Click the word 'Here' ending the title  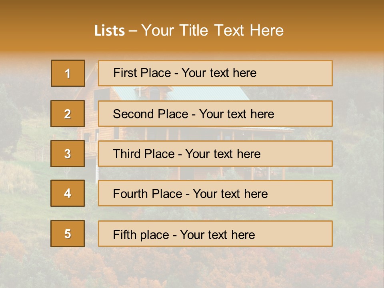(x=266, y=30)
